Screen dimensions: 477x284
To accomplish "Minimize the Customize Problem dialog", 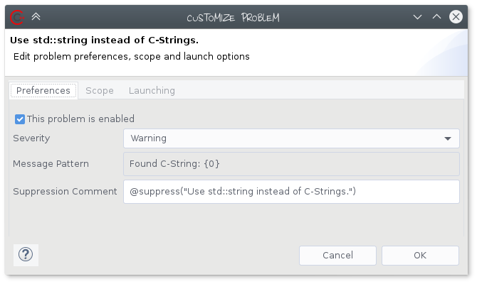I will (x=417, y=17).
